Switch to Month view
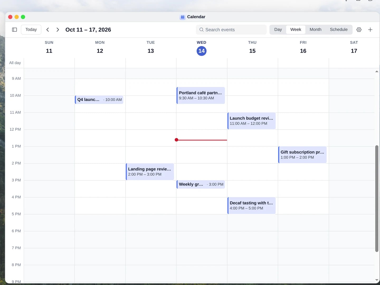380x285 pixels. point(315,30)
